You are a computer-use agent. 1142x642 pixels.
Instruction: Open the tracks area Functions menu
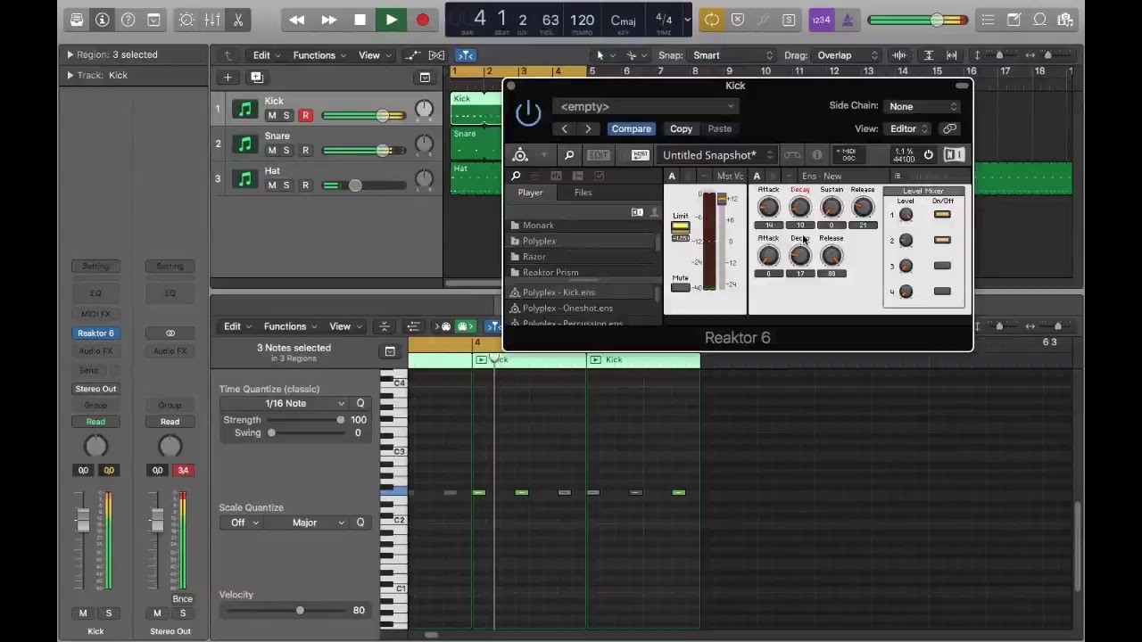(x=319, y=55)
